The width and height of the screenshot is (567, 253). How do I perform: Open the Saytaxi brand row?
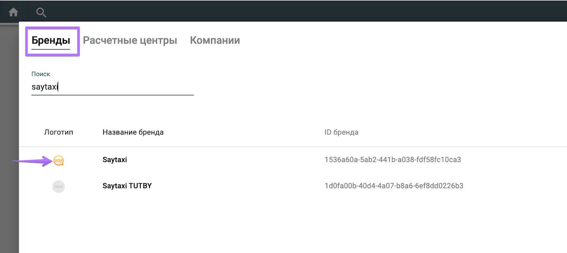pyautogui.click(x=293, y=160)
